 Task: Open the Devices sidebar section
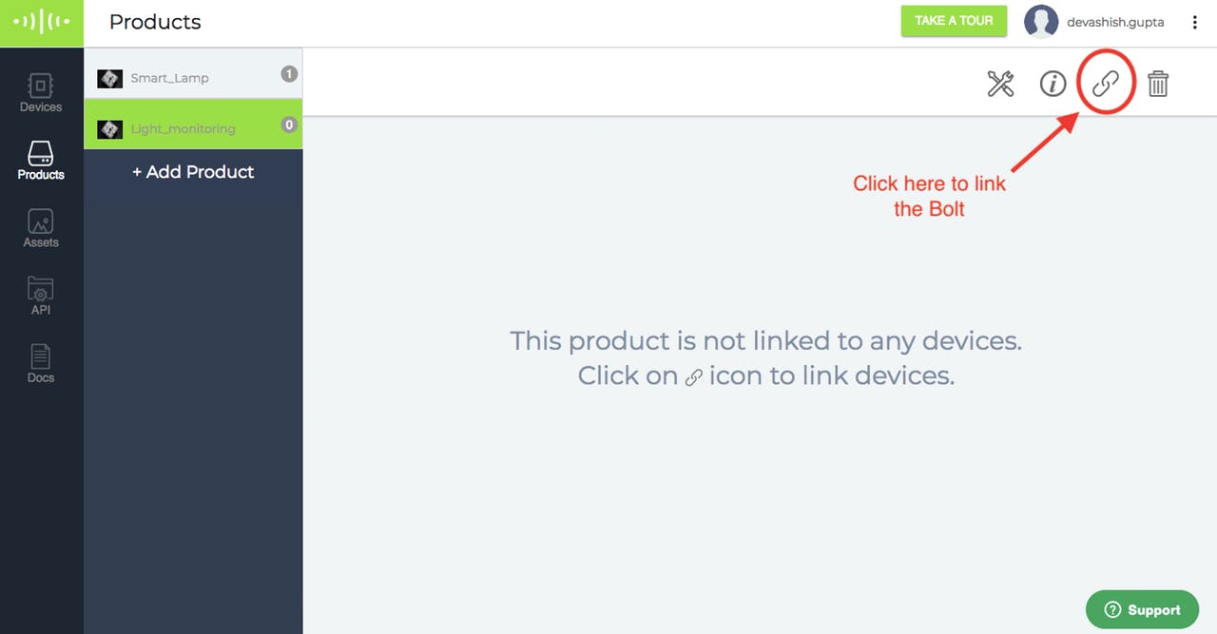(x=41, y=93)
